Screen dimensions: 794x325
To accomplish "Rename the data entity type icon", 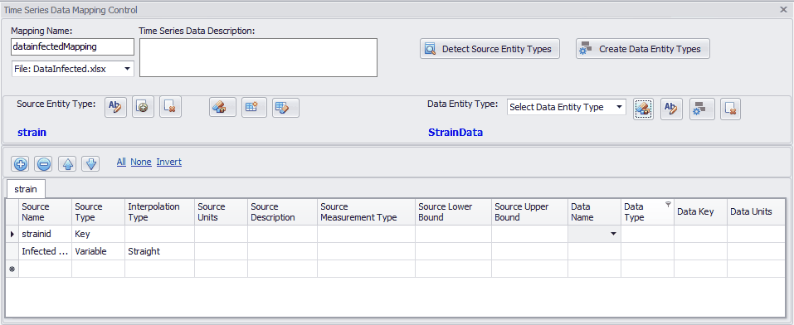I will pyautogui.click(x=671, y=109).
